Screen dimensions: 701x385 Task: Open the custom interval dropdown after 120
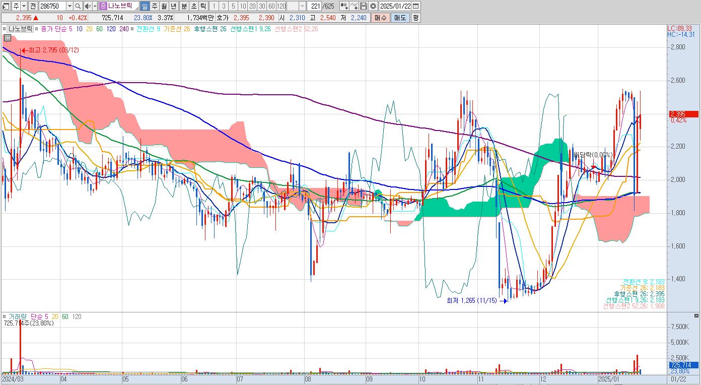tap(302, 6)
